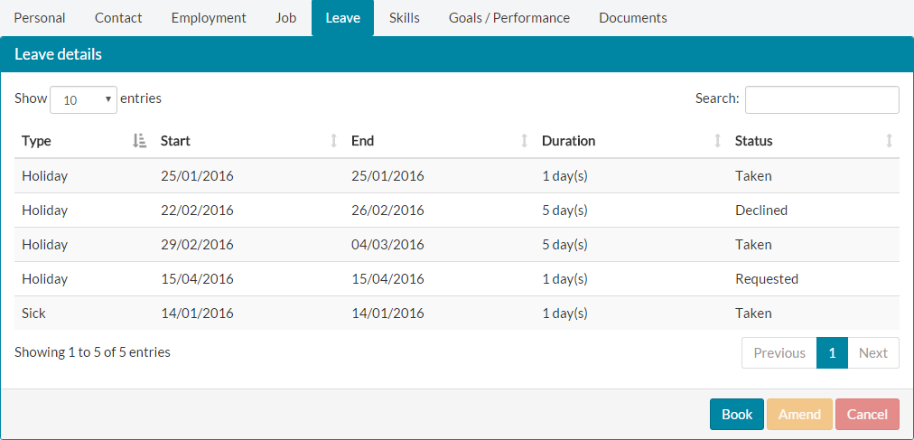Viewport: 914px width, 440px height.
Task: Open the Show entries dropdown
Action: point(83,99)
